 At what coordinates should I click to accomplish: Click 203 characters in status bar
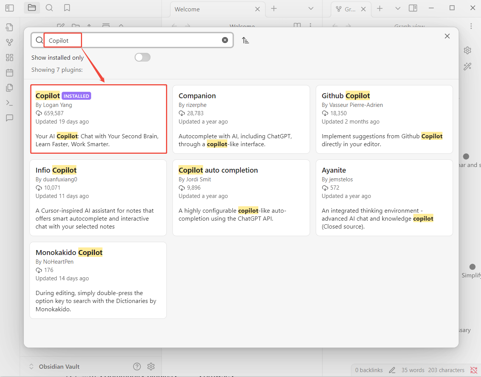point(446,370)
